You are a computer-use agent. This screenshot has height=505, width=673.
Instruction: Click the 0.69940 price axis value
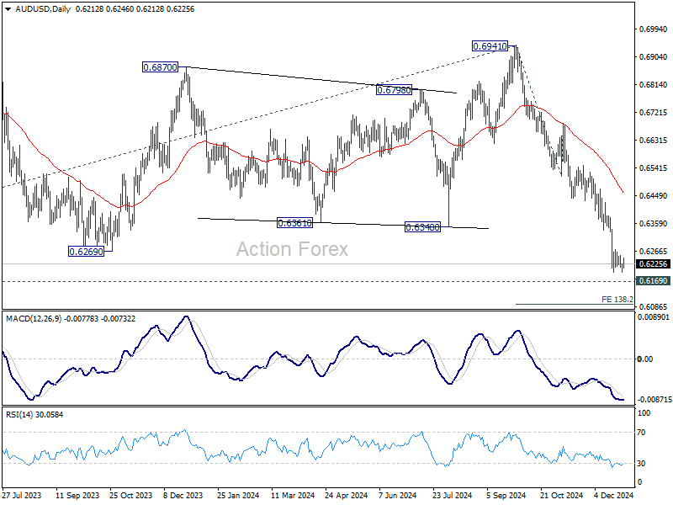point(654,29)
